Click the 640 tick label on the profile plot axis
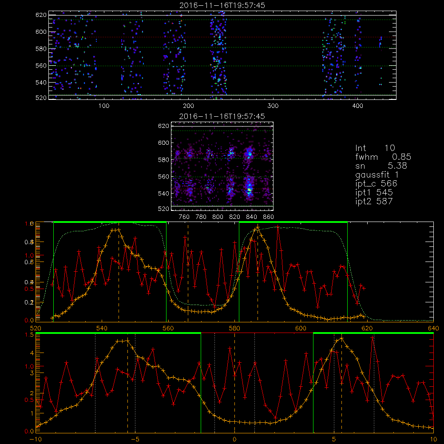 pos(433,328)
